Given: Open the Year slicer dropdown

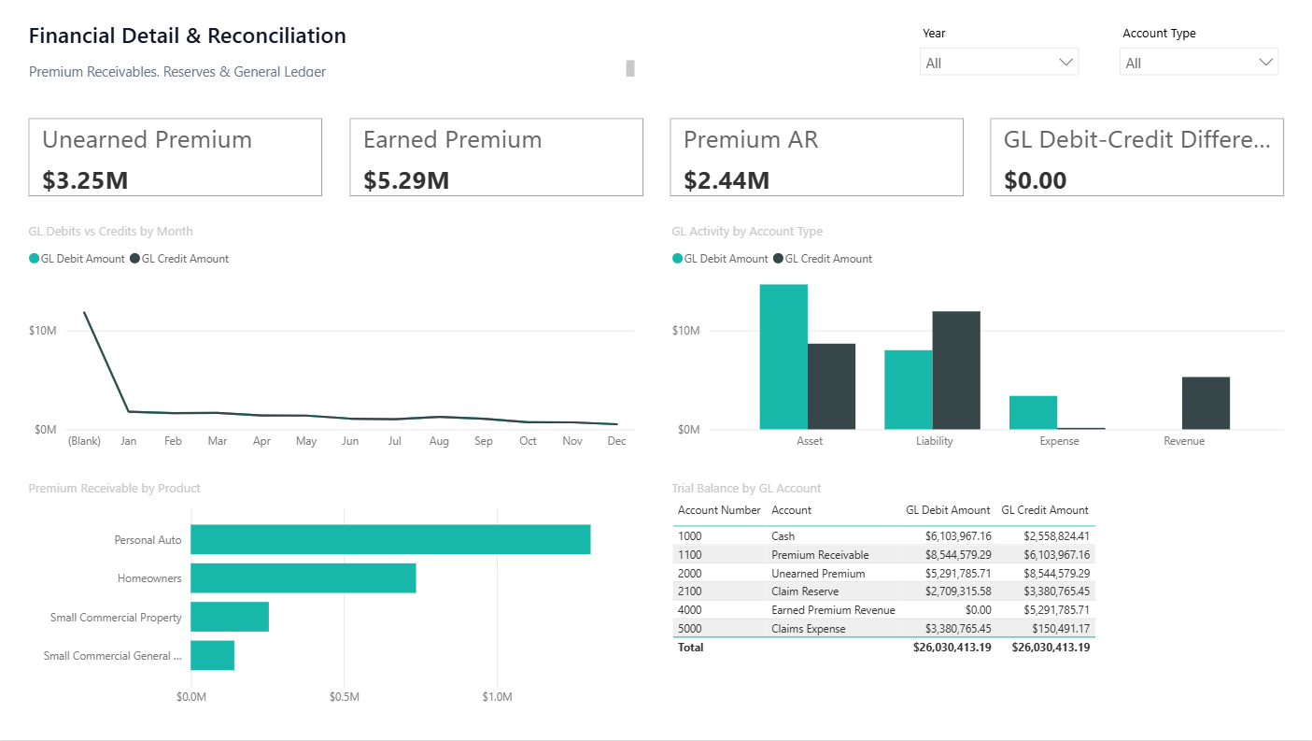Looking at the screenshot, I should tap(999, 63).
